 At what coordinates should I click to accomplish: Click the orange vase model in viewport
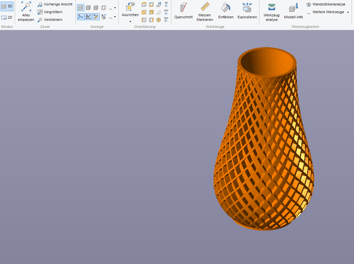coord(263,144)
